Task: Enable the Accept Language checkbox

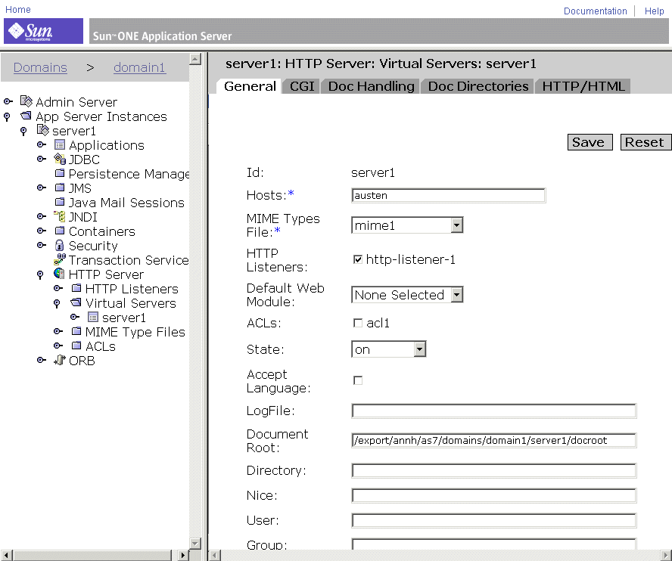Action: pos(357,380)
